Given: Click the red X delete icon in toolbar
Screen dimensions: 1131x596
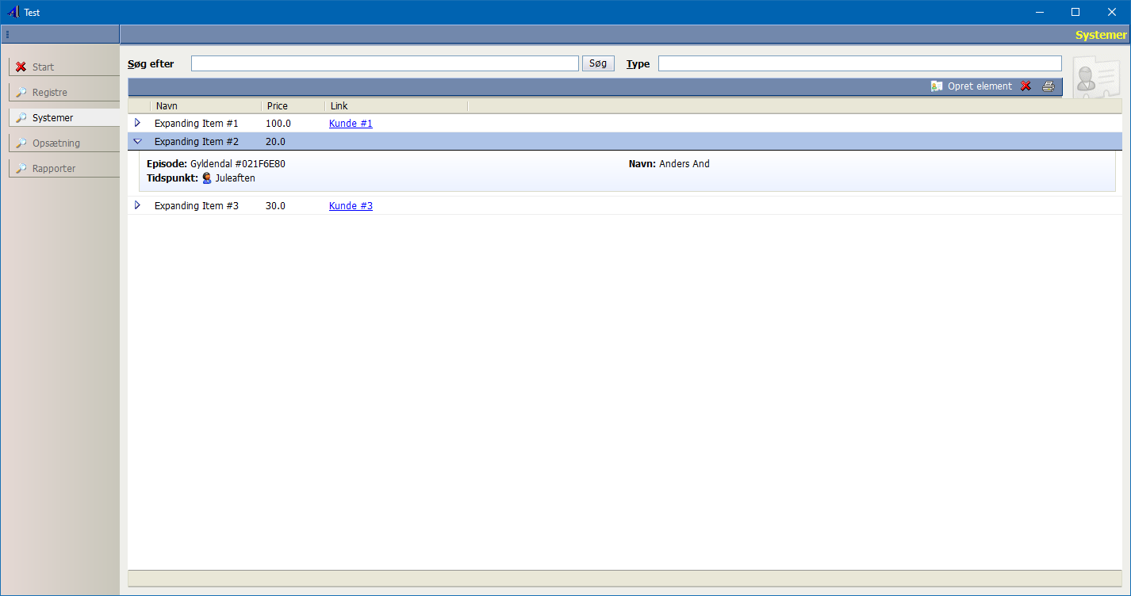Looking at the screenshot, I should 1026,86.
